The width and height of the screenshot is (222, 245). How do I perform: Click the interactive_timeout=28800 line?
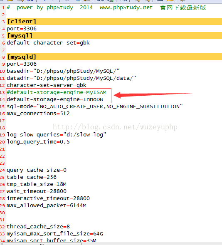point(48,198)
